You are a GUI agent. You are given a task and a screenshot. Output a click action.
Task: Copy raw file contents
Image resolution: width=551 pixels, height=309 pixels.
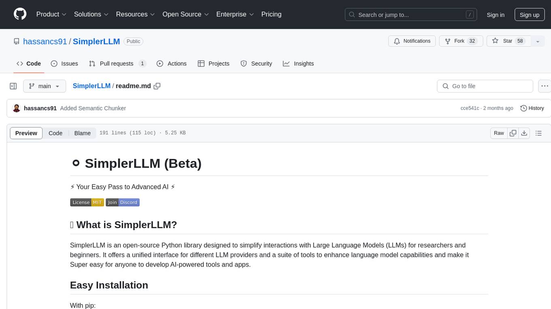(513, 133)
